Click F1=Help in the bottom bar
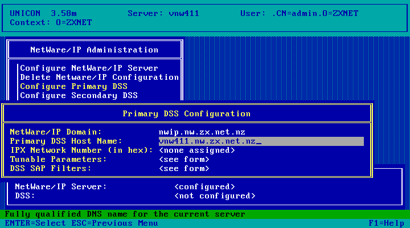This screenshot has height=228, width=410. [387, 223]
